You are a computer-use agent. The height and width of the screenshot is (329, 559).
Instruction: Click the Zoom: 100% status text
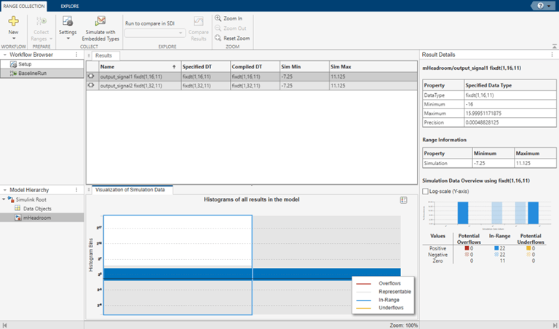pyautogui.click(x=403, y=325)
